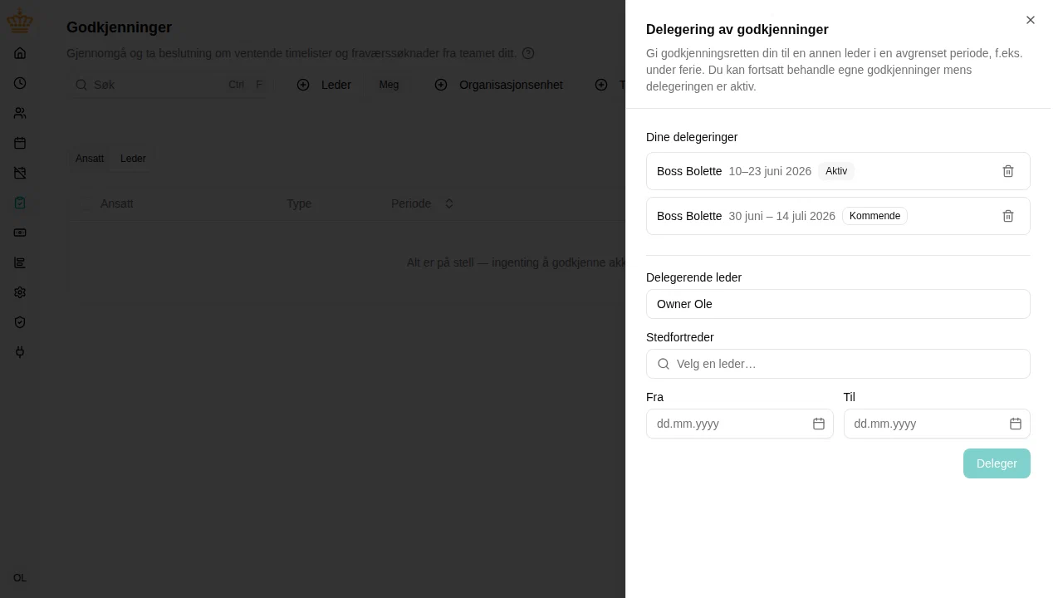Open the calendar sidebar icon

[x=20, y=143]
